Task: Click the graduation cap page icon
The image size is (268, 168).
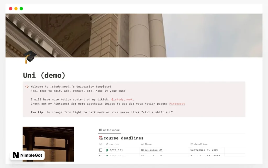Action: tap(30, 57)
